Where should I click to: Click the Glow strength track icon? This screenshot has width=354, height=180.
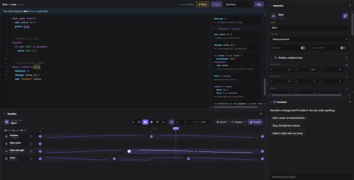tap(6, 151)
